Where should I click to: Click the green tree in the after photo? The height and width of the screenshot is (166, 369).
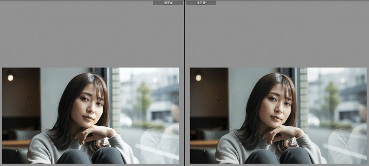(x=331, y=98)
